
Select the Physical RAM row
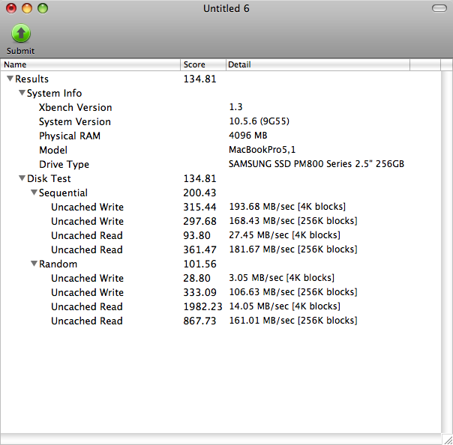pos(220,136)
